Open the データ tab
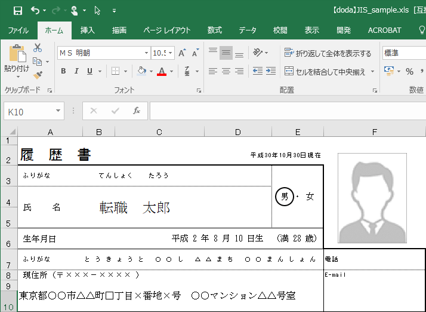Image resolution: width=426 pixels, height=312 pixels. tap(247, 30)
